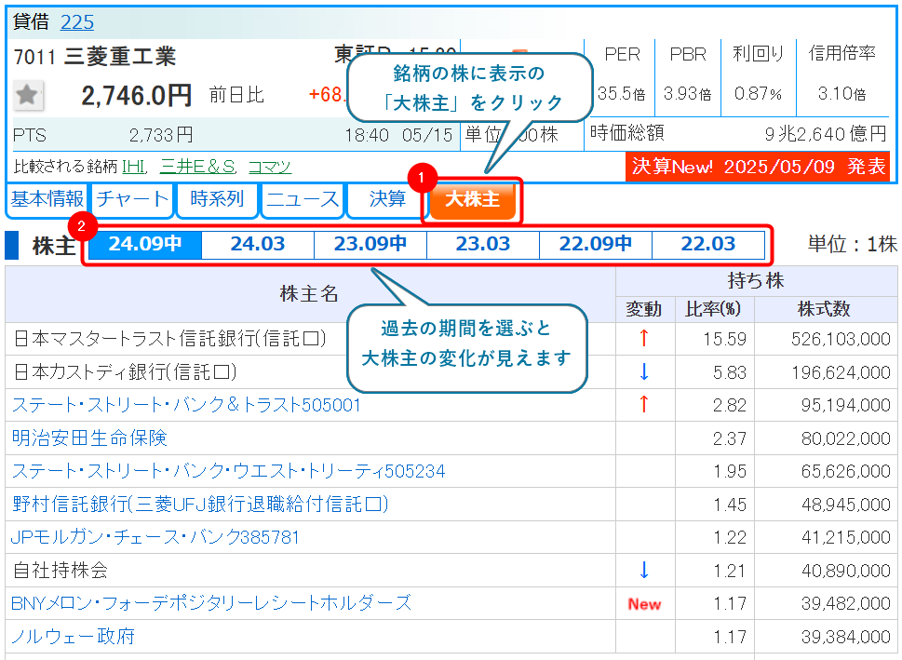Switch to the 時系列 tab
The height and width of the screenshot is (660, 902).
coord(217,199)
